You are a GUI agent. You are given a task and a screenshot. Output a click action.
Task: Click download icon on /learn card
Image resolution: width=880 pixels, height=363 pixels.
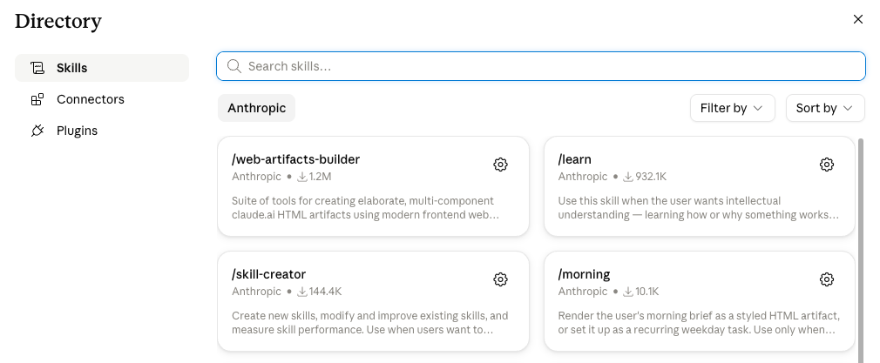[x=628, y=177]
